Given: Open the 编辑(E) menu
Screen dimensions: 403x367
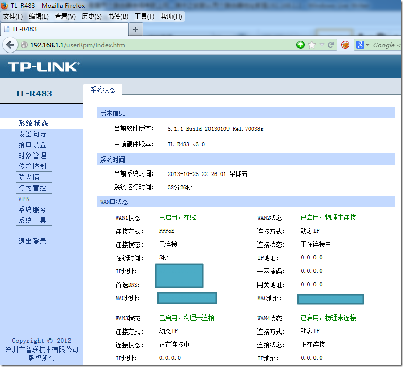Looking at the screenshot, I should point(39,16).
